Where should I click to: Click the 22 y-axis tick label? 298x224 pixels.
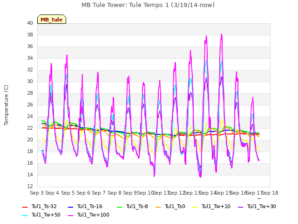pyautogui.click(x=30, y=128)
